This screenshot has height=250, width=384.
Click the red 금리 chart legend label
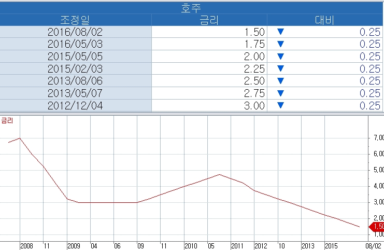pos(7,120)
